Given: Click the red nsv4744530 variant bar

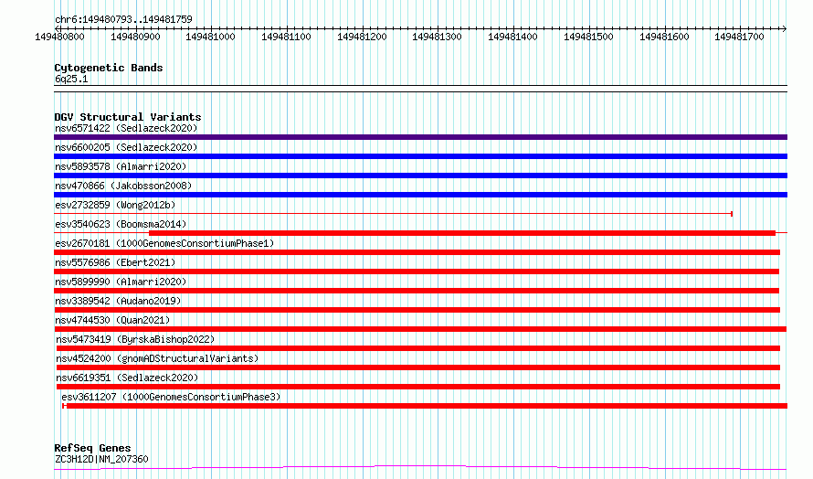Looking at the screenshot, I should point(420,329).
